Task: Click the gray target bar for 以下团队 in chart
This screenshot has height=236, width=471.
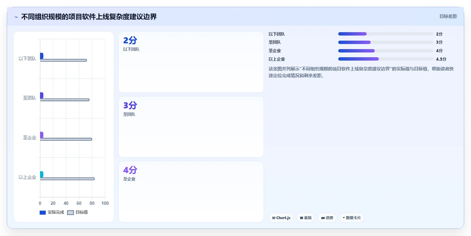Action: point(63,60)
